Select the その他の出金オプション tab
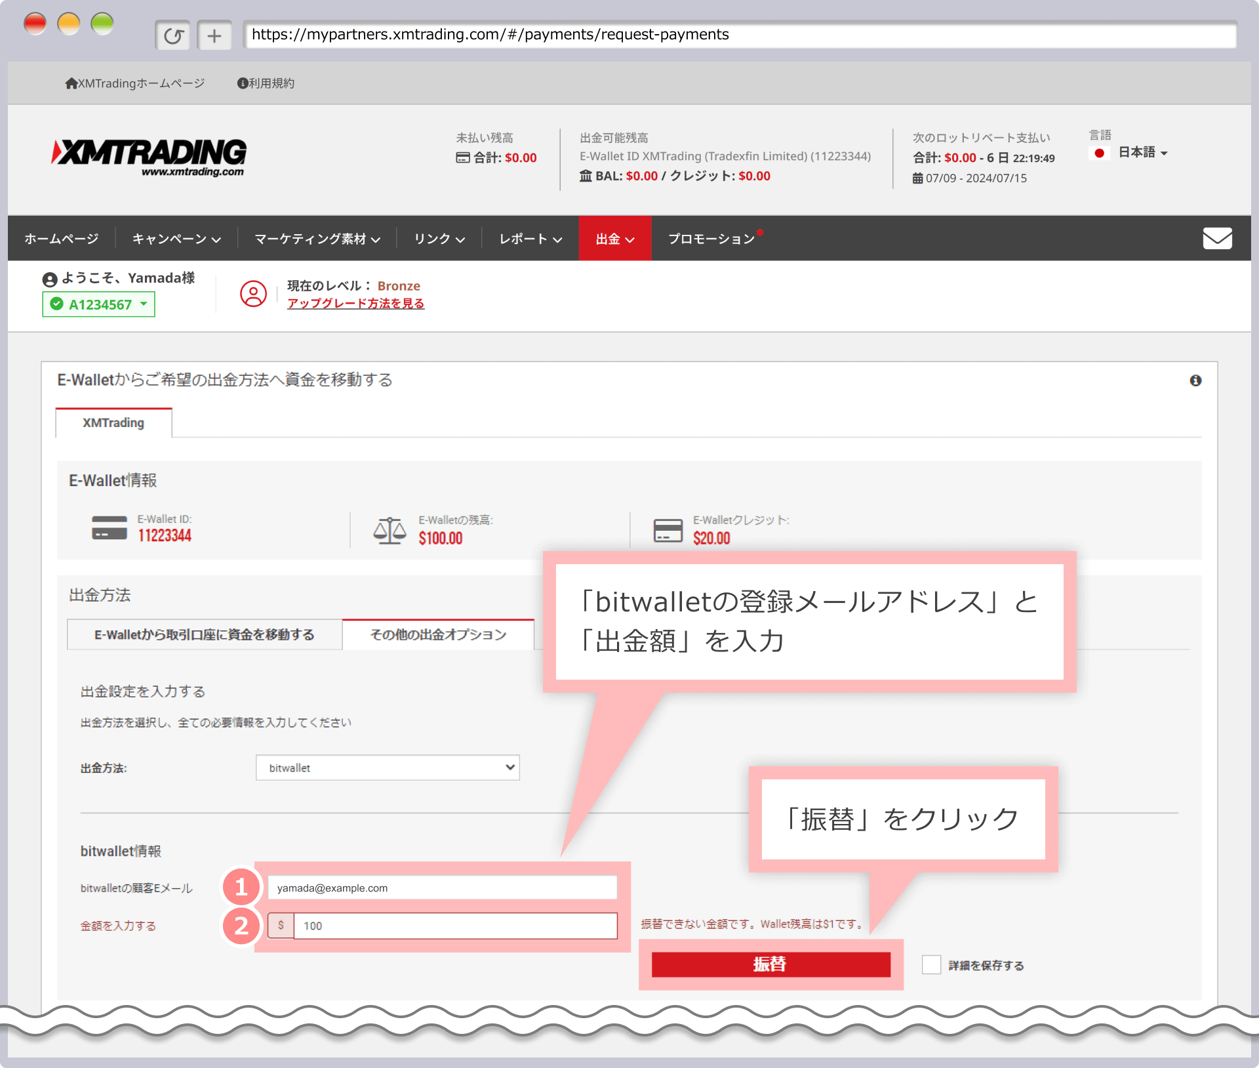Screen dimensions: 1259x1068 (x=438, y=634)
